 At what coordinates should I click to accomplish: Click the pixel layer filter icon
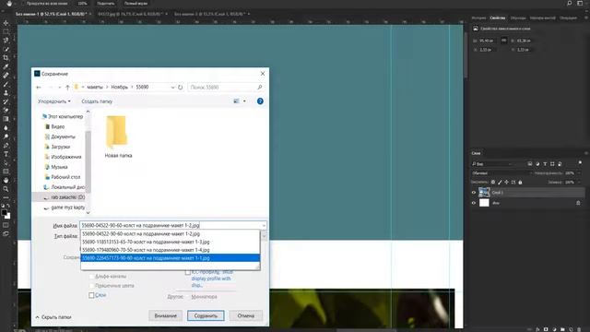click(530, 164)
